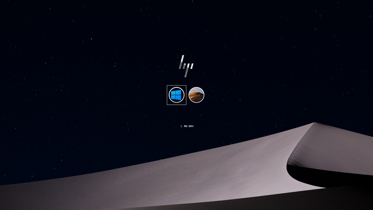The width and height of the screenshot is (373, 210).
Task: Select the Windows boot entry icon
Action: [176, 95]
